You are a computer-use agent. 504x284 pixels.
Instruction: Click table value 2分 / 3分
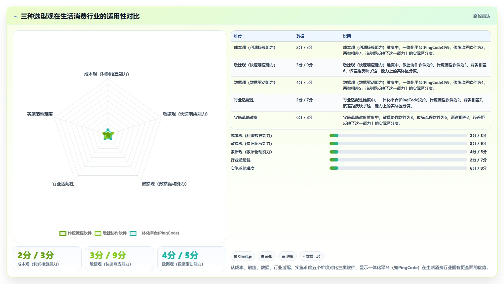pyautogui.click(x=304, y=48)
